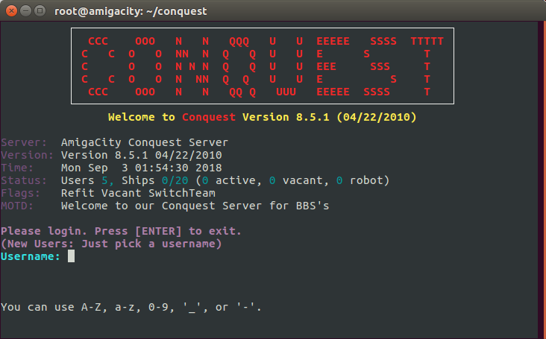Image resolution: width=546 pixels, height=339 pixels.
Task: Minimize the terminal window
Action: click(26, 11)
